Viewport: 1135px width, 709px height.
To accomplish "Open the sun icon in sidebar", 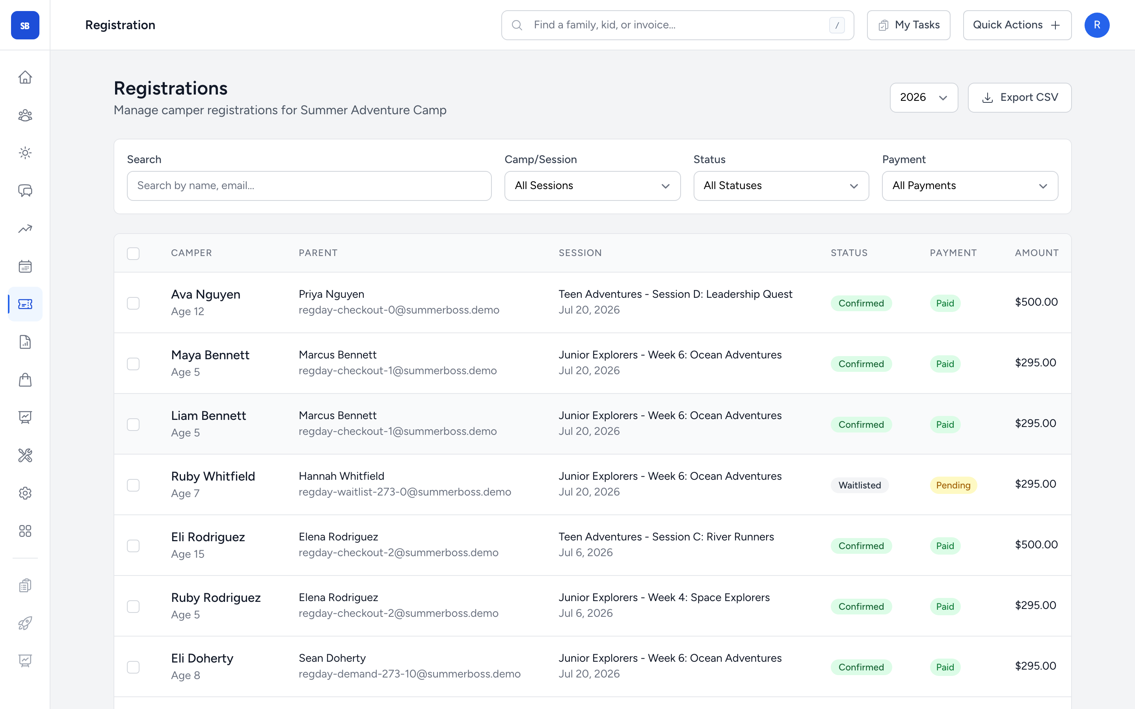I will [x=25, y=153].
